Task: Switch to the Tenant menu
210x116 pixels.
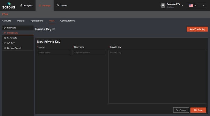Action: tap(62, 5)
